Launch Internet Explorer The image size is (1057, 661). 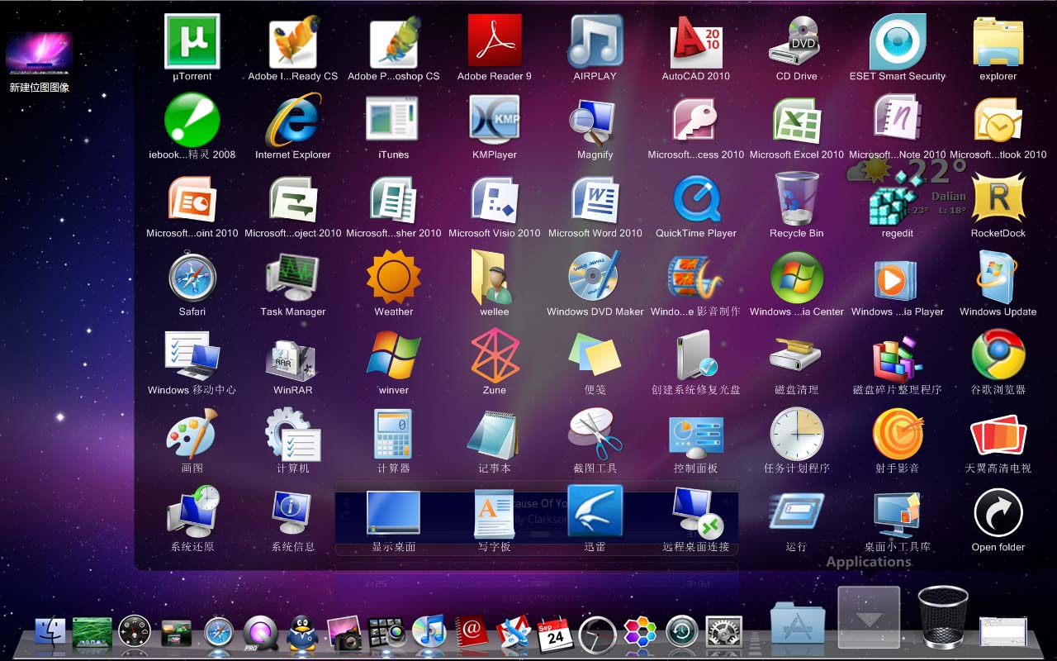pos(293,120)
